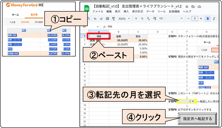The image size is (222, 128).
Task: Click the move-to-folder icon beside the title
Action: (193, 7)
